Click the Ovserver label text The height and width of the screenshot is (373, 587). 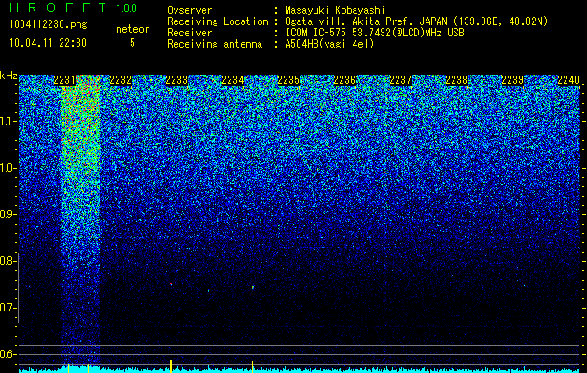189,10
